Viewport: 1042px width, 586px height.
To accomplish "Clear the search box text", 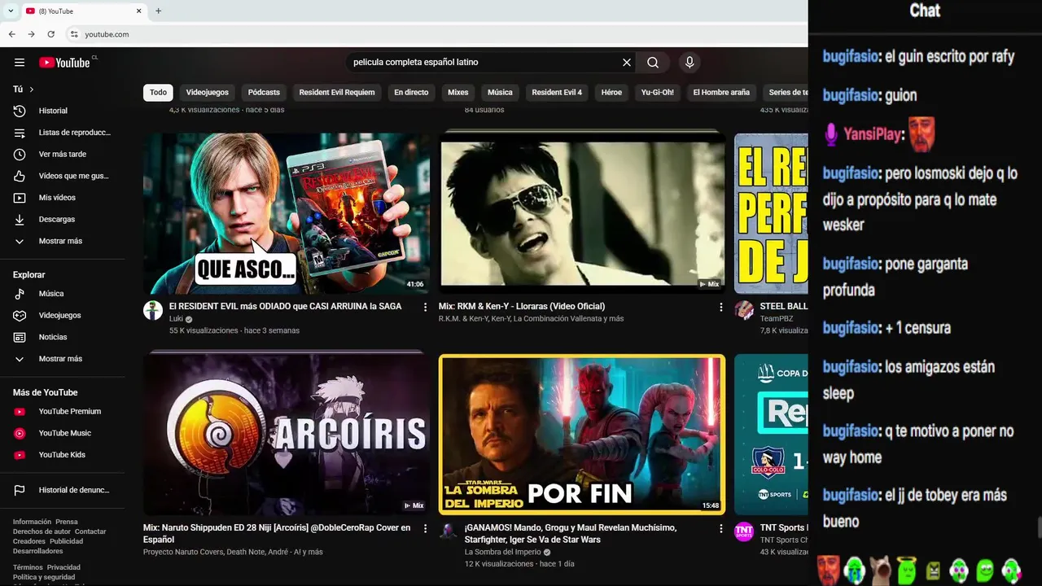I will pos(627,63).
